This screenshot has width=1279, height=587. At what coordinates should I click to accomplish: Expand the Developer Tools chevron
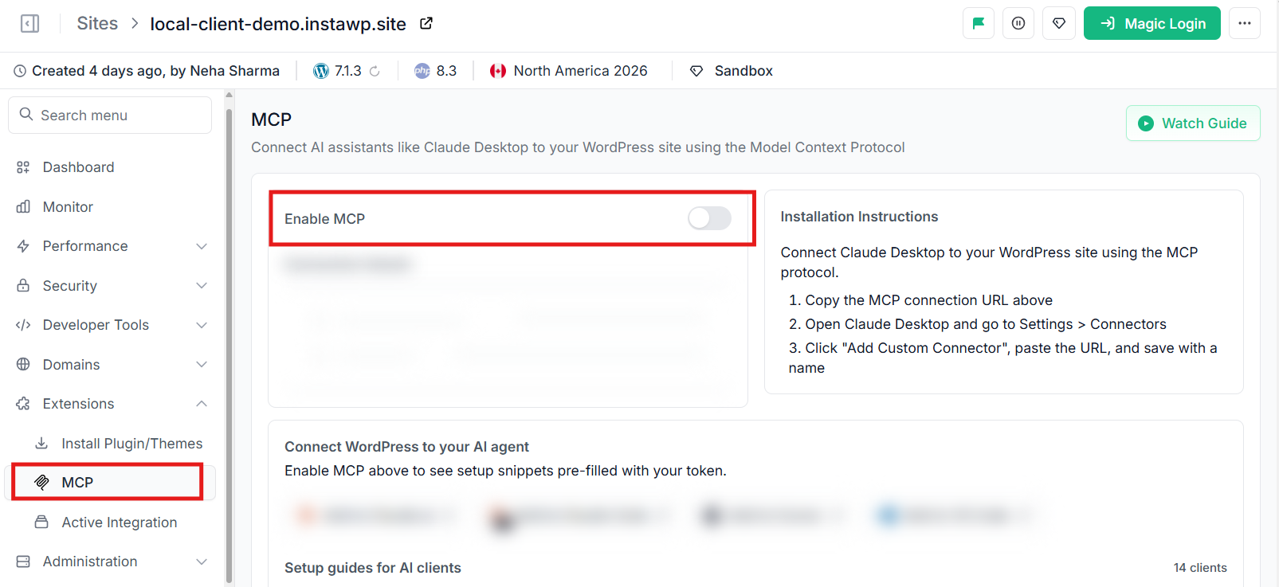point(202,325)
